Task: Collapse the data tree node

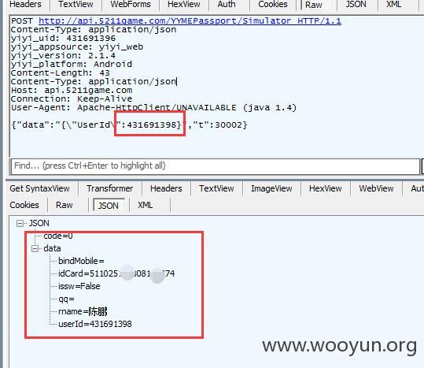Action: (35, 248)
